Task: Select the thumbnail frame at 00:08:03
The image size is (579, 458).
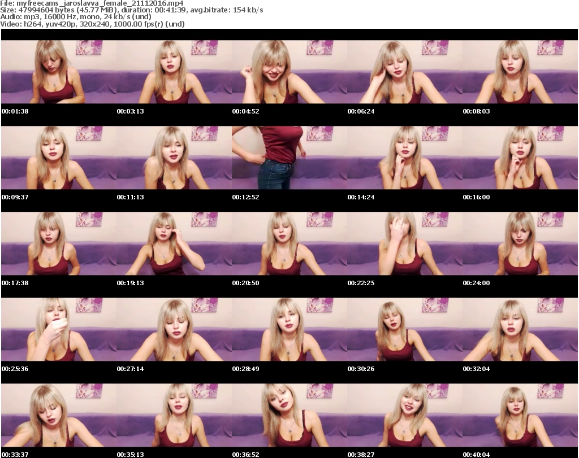Action: [520, 72]
